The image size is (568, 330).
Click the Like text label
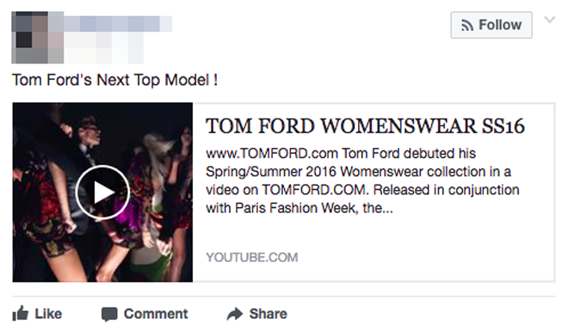[48, 314]
